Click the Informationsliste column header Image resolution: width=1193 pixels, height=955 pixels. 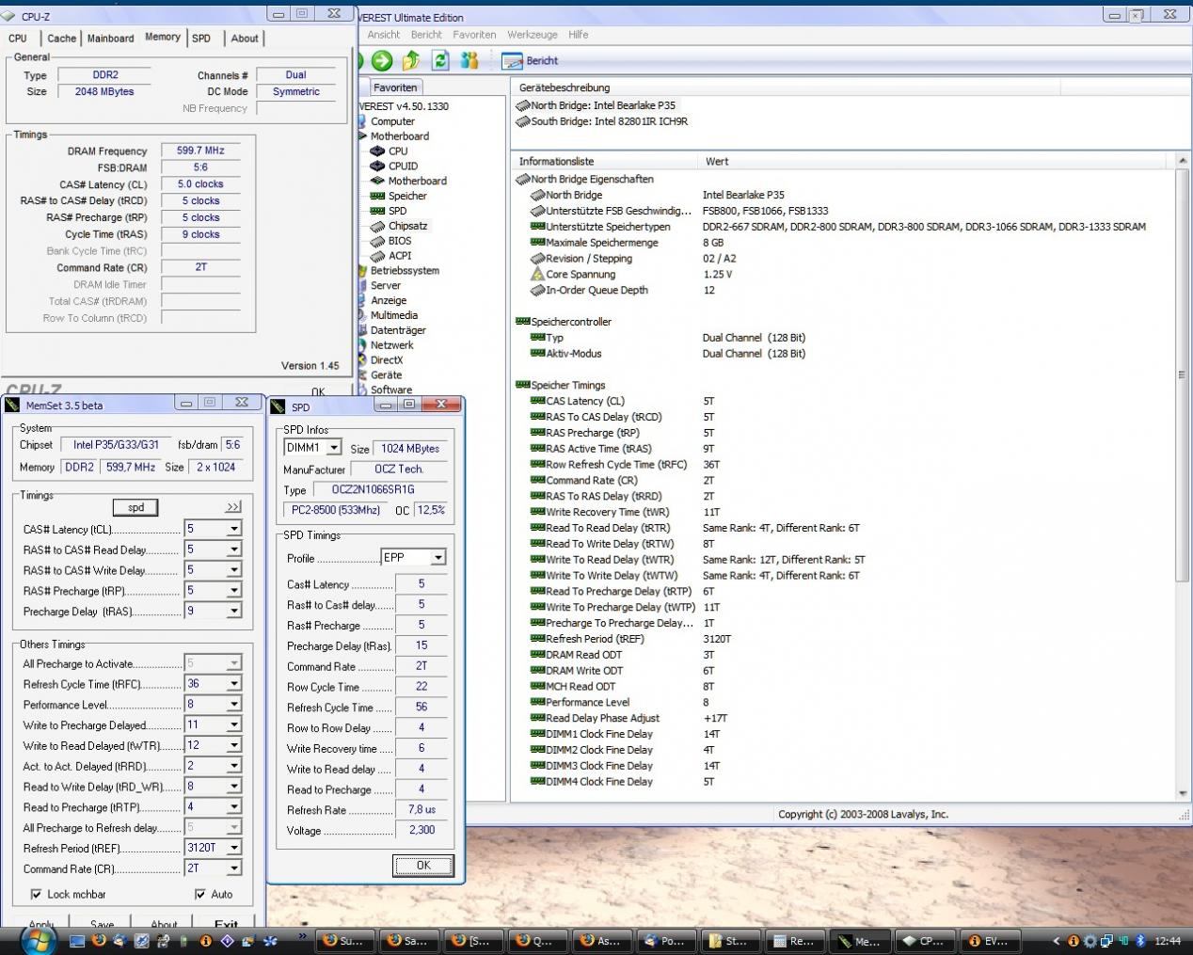coord(604,162)
